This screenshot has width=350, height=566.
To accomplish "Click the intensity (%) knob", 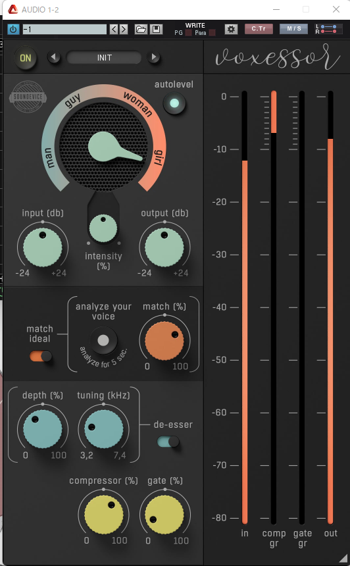I will [103, 228].
